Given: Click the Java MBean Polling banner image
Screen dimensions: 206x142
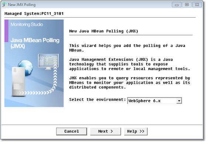Looking at the screenshot, I should (x=34, y=63).
